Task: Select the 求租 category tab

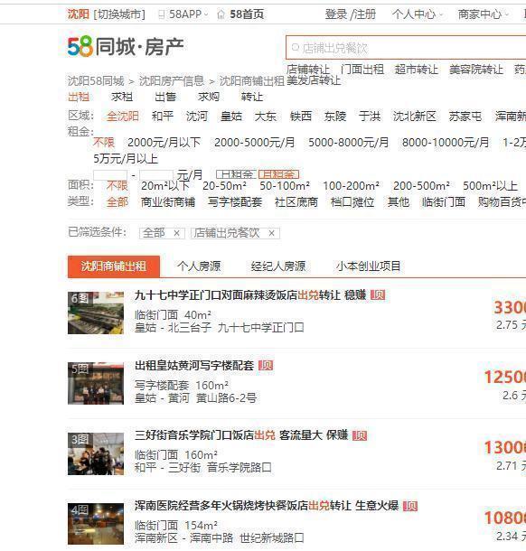Action: click(x=122, y=97)
